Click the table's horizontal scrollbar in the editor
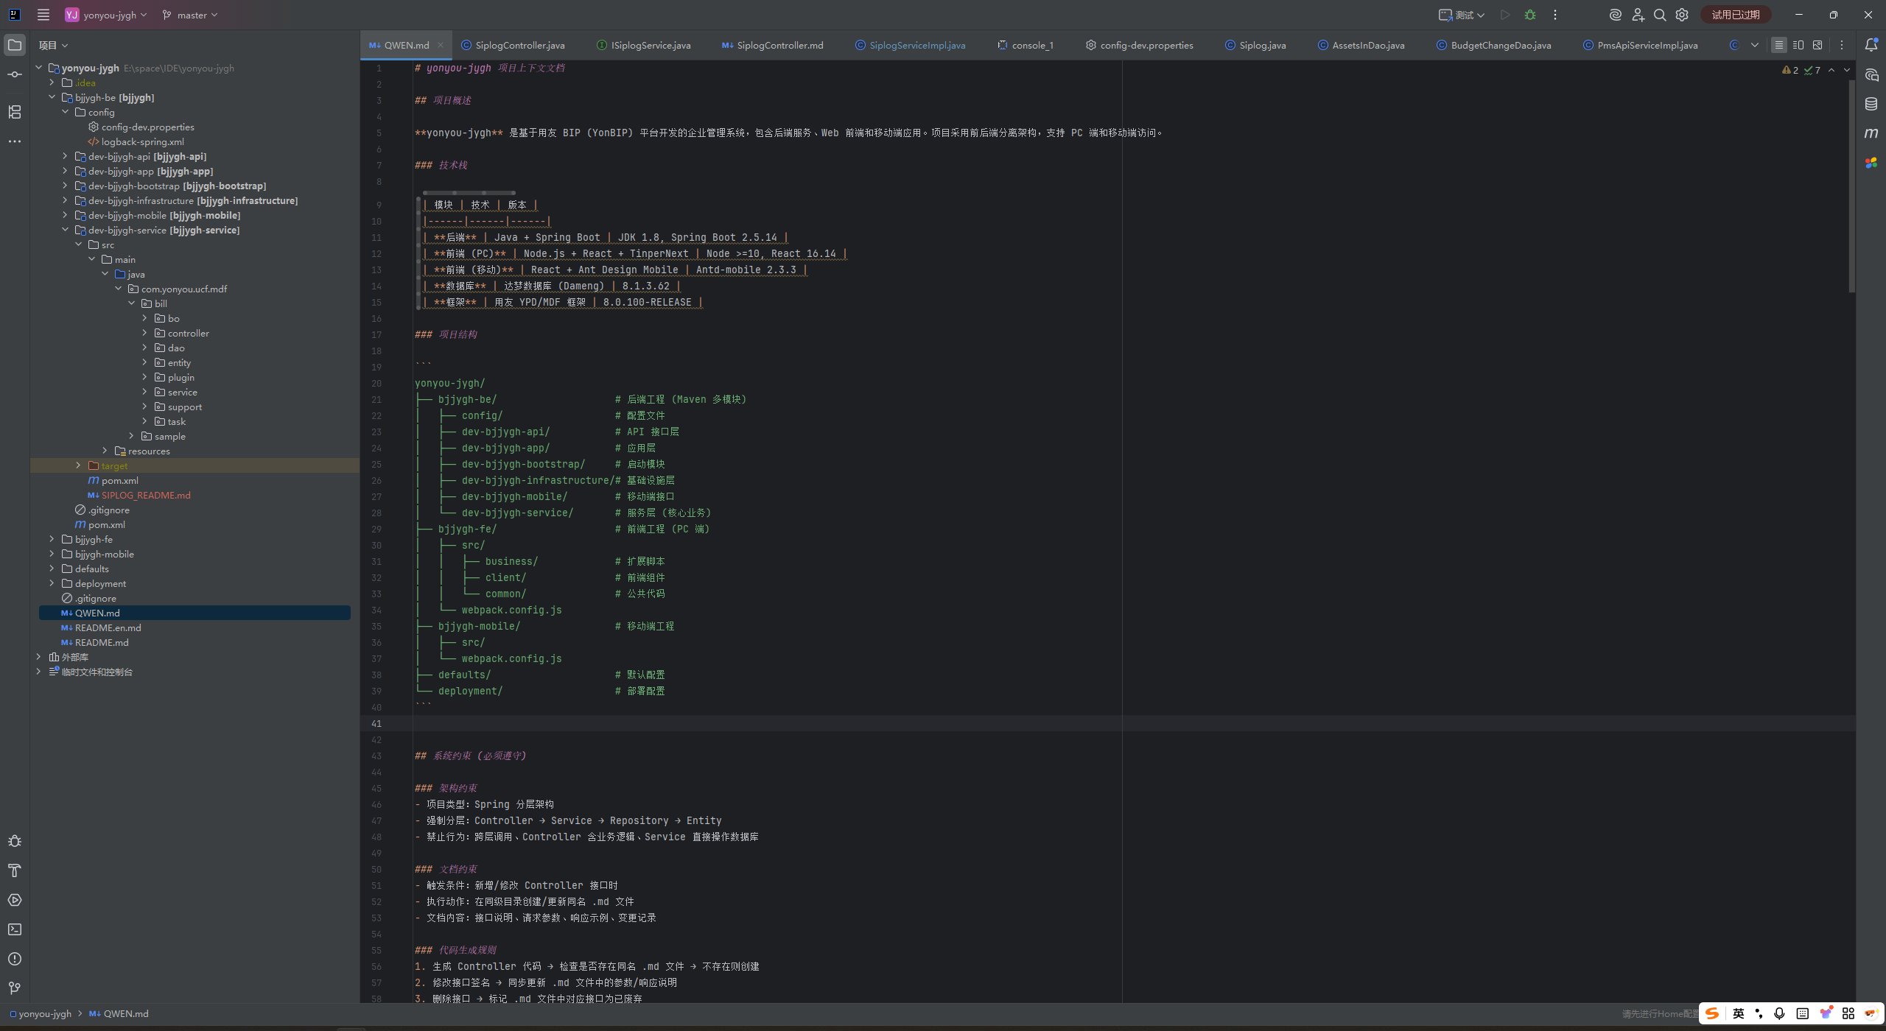1886x1031 pixels. [x=469, y=193]
